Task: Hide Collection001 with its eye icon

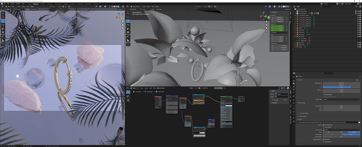Action: 358,11
